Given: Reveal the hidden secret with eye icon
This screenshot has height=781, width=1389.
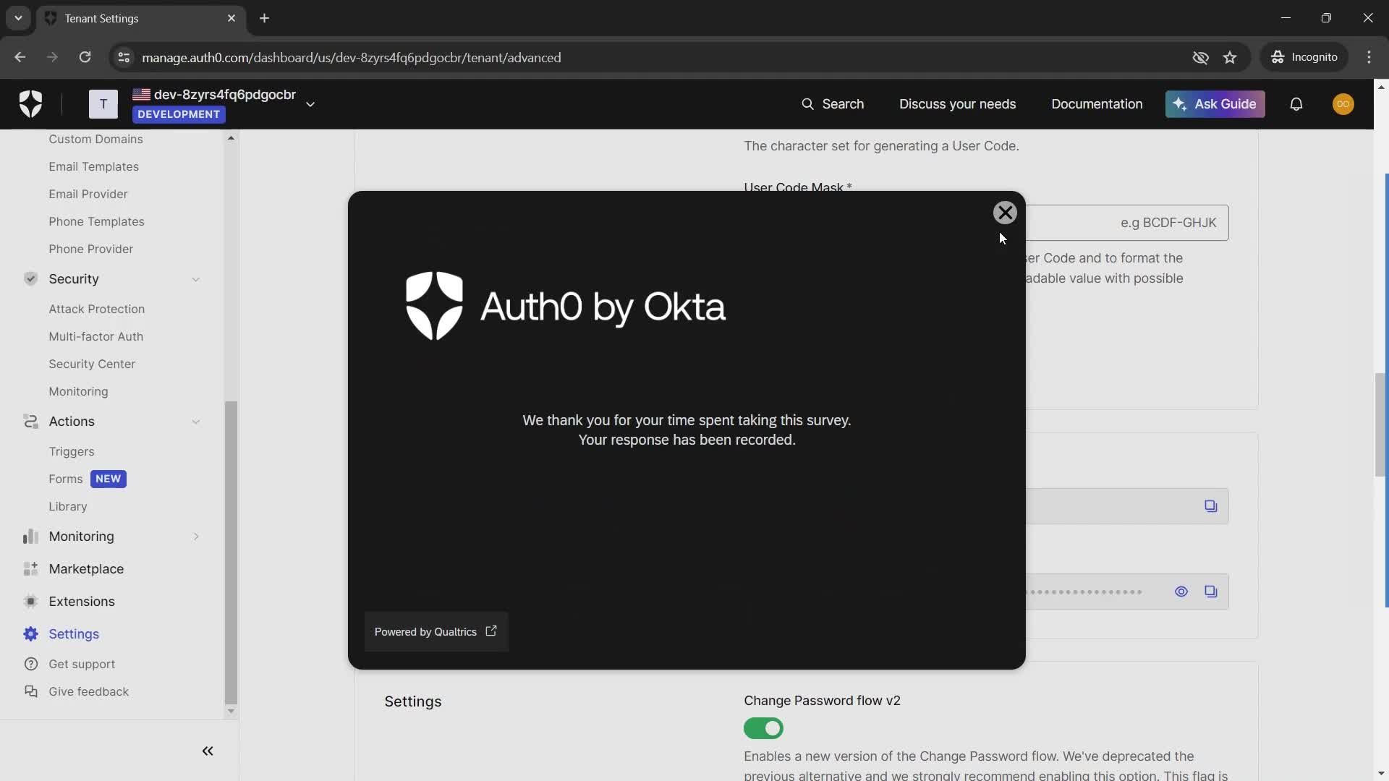Looking at the screenshot, I should (x=1181, y=592).
